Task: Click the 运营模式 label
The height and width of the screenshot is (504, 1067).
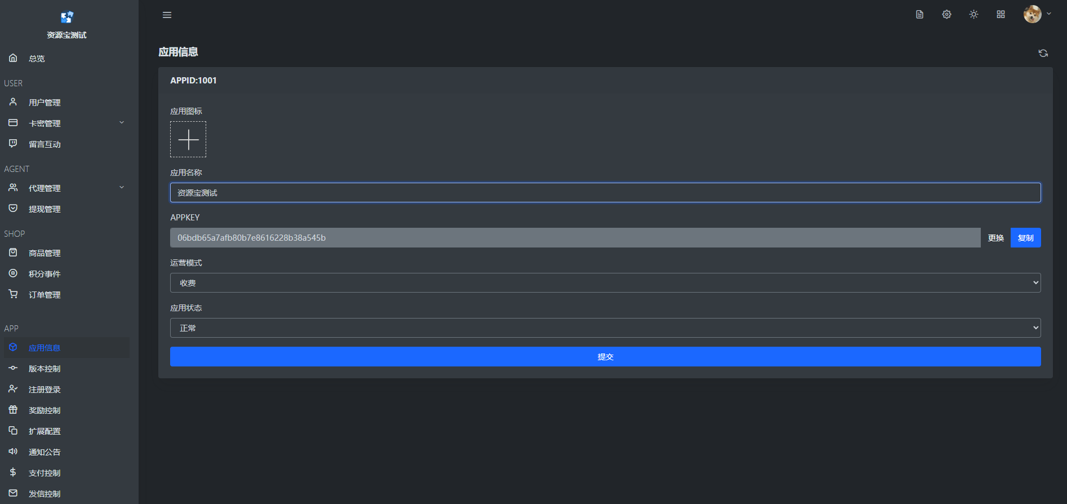Action: (x=186, y=263)
